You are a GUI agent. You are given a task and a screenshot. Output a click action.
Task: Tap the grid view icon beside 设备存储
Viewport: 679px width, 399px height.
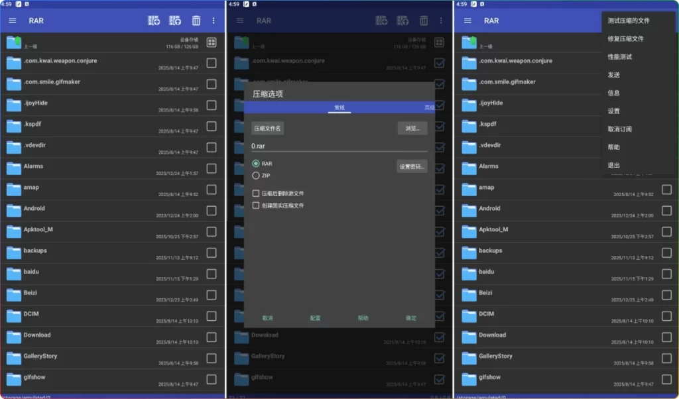(211, 42)
